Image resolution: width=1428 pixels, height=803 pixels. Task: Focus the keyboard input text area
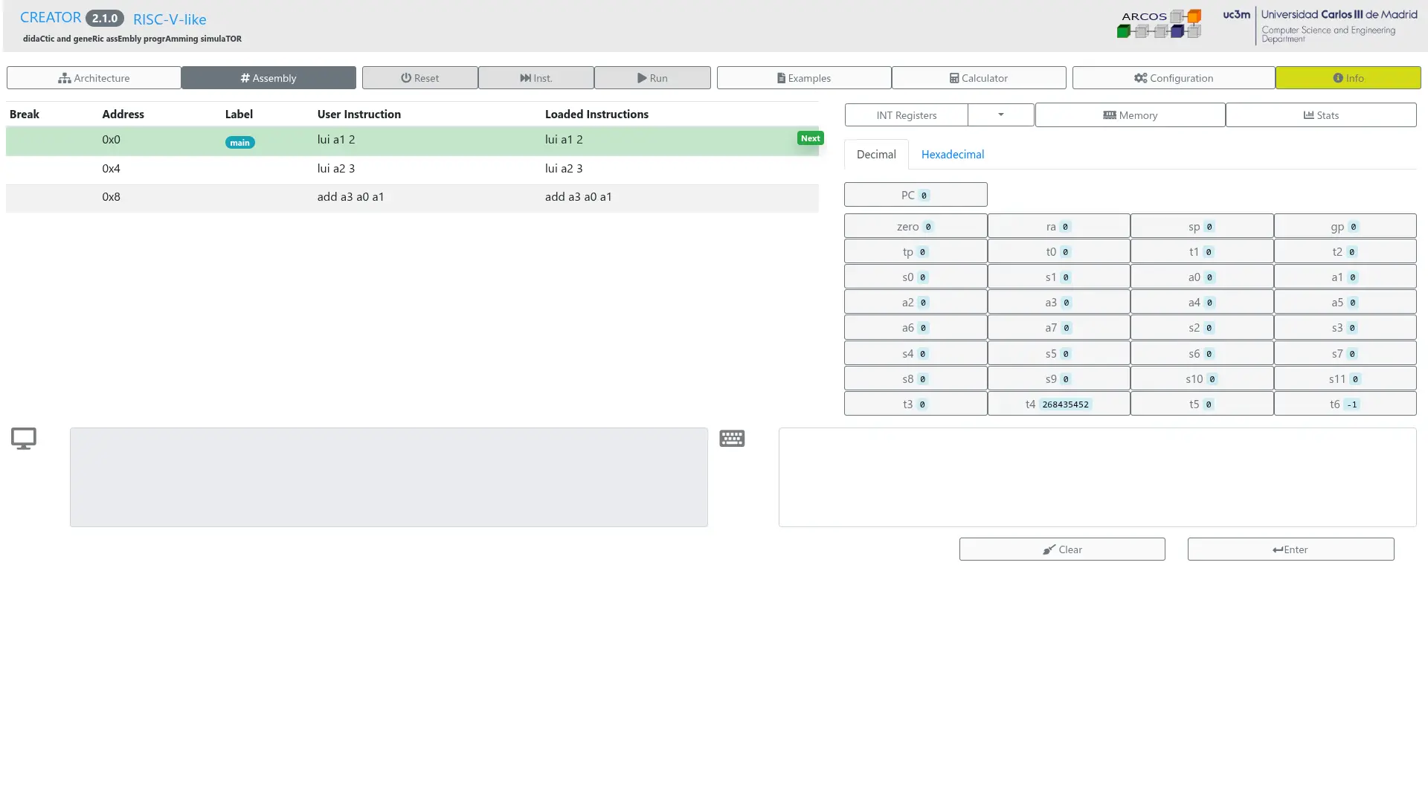pyautogui.click(x=1097, y=477)
